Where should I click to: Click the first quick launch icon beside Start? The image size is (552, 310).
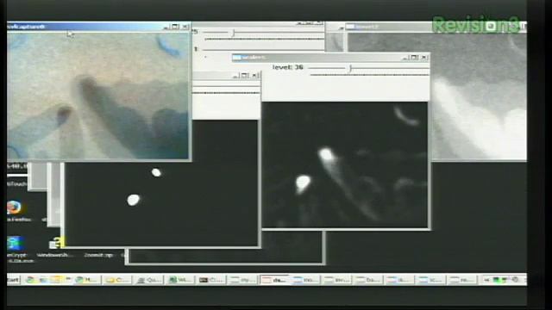[x=31, y=280]
